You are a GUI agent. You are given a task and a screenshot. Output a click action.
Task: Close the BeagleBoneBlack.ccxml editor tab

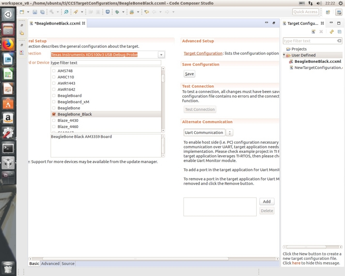[84, 23]
